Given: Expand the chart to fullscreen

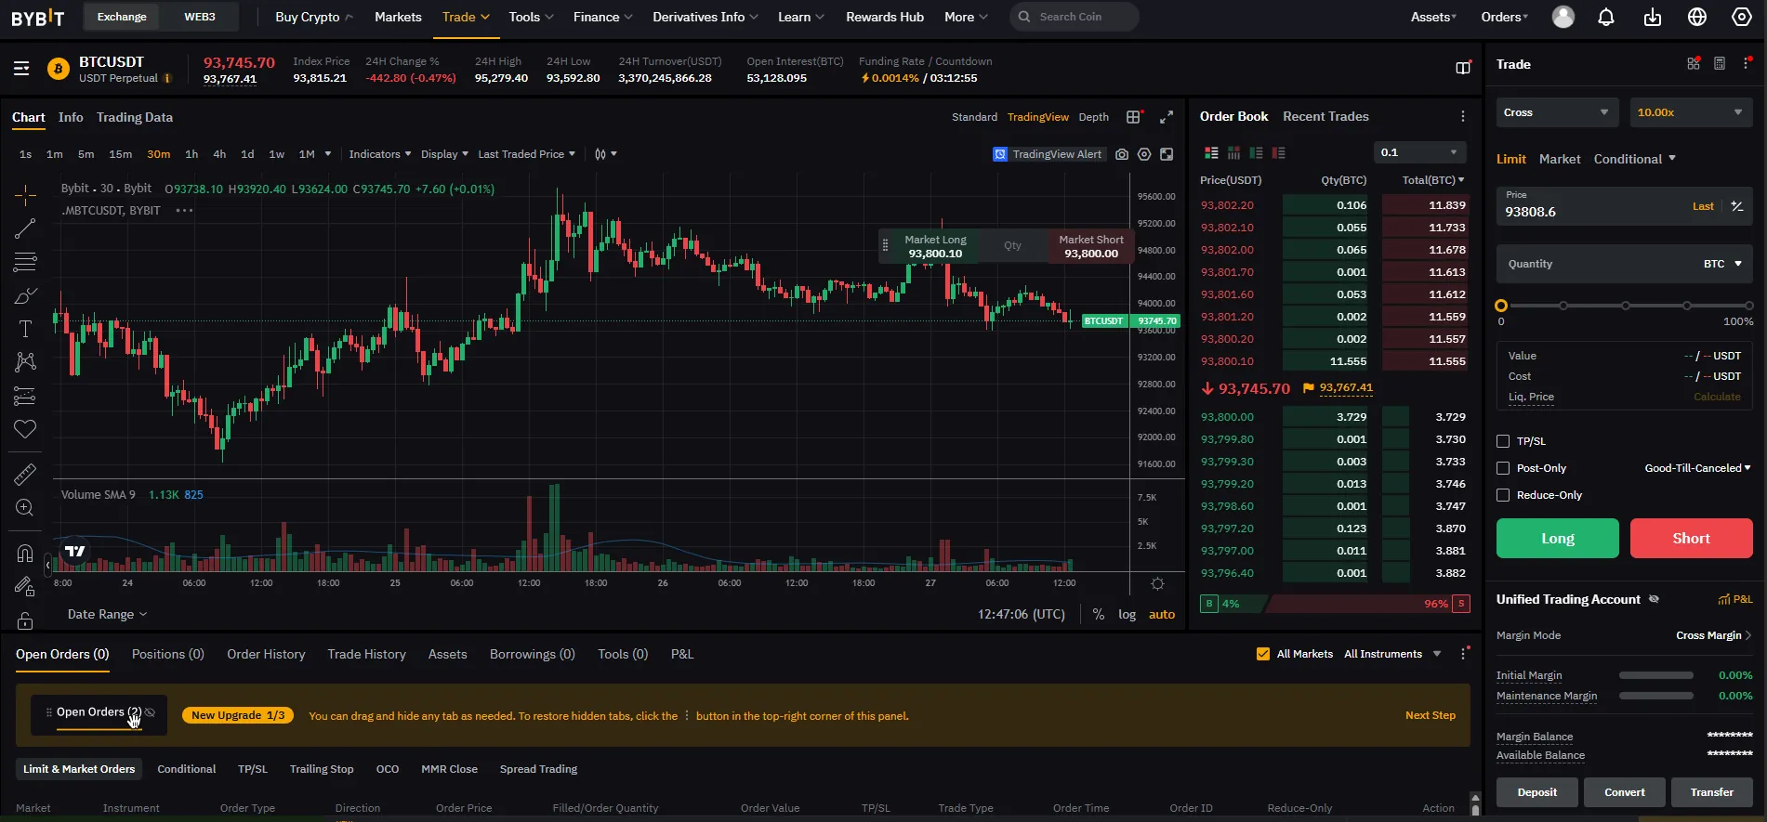Looking at the screenshot, I should pos(1167,117).
